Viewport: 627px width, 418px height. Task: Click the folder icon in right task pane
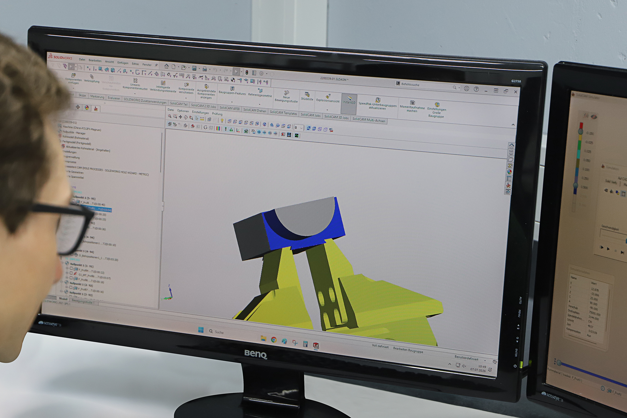click(x=510, y=159)
